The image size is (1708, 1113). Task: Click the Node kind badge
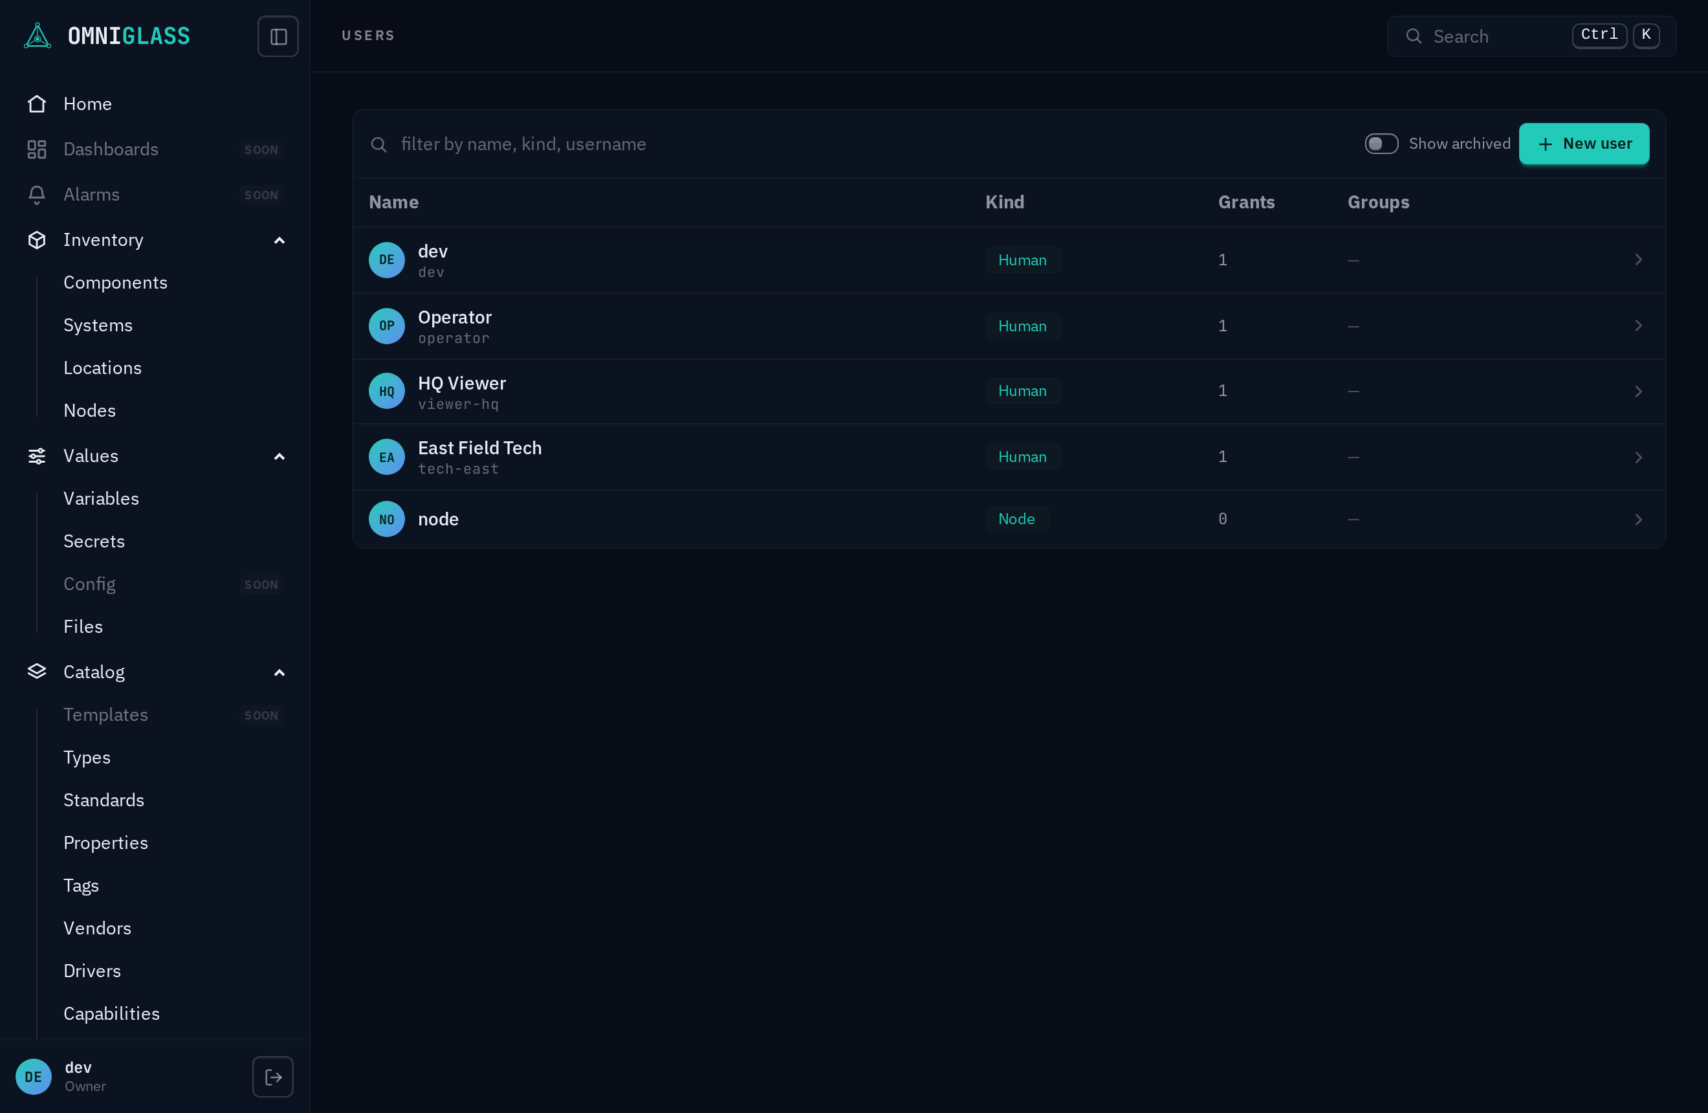1017,519
